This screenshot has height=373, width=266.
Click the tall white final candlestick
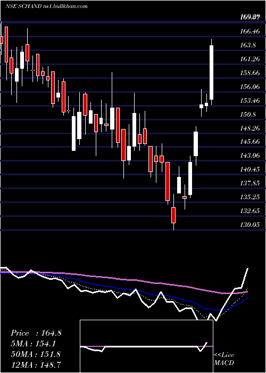click(x=211, y=72)
